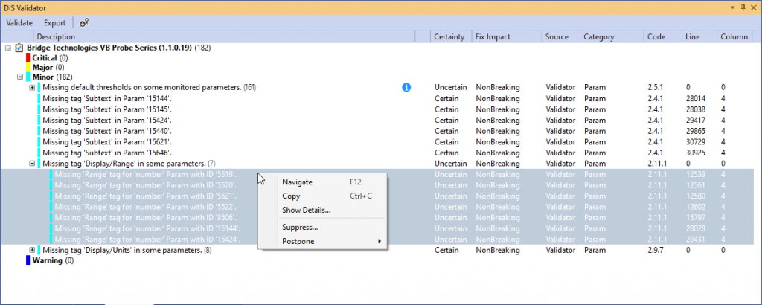This screenshot has width=762, height=305.
Task: Click line number 12539
Action: pyautogui.click(x=696, y=174)
